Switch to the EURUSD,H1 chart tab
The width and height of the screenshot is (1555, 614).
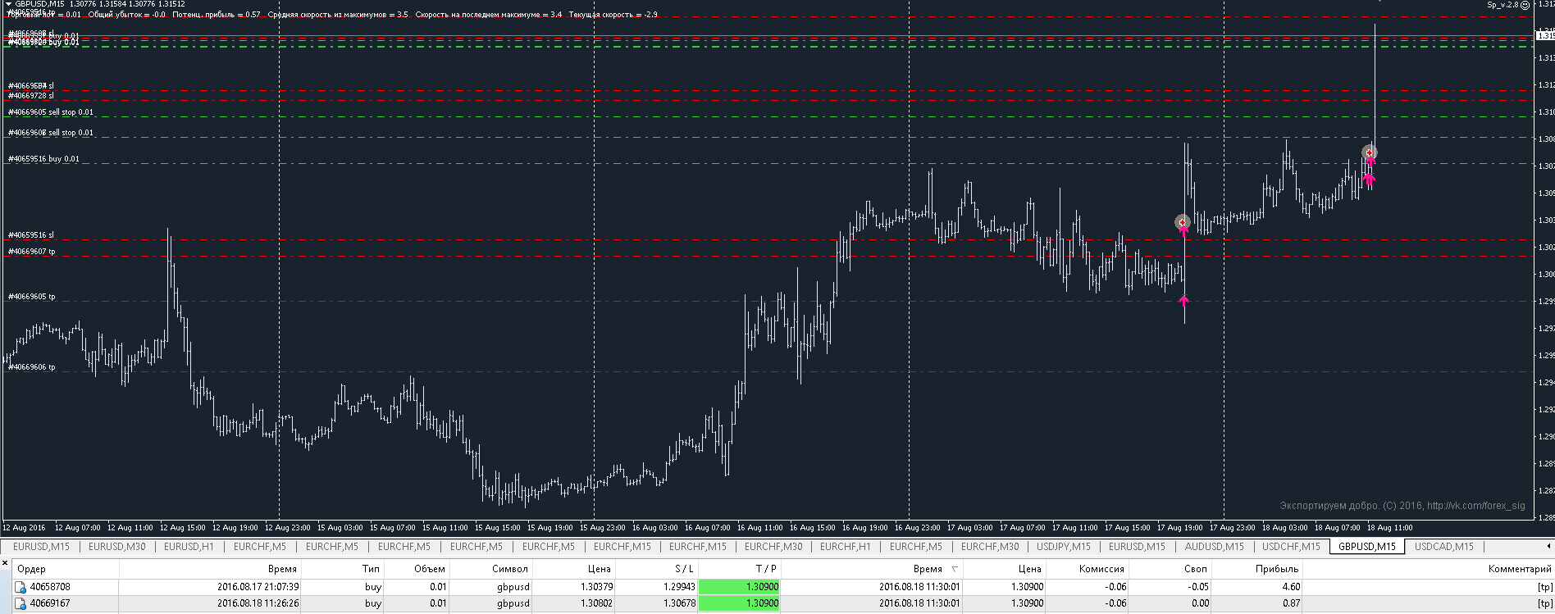tap(189, 547)
